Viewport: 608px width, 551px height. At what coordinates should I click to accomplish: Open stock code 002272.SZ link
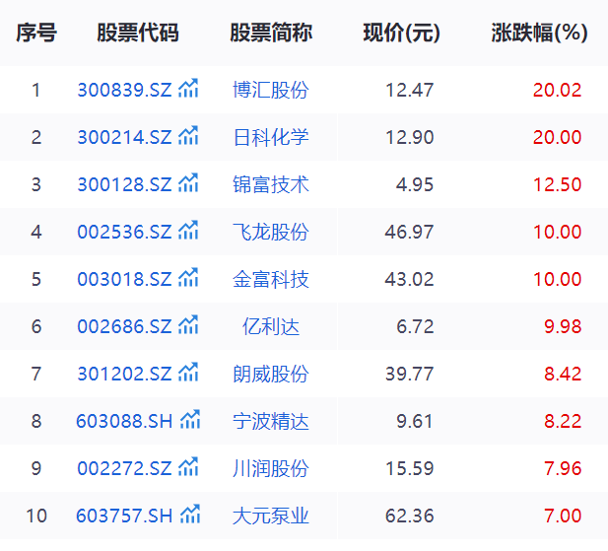(x=124, y=468)
